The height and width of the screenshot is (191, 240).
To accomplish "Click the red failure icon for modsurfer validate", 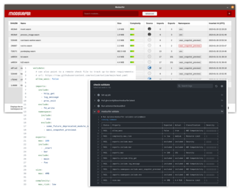I will click(x=99, y=111).
